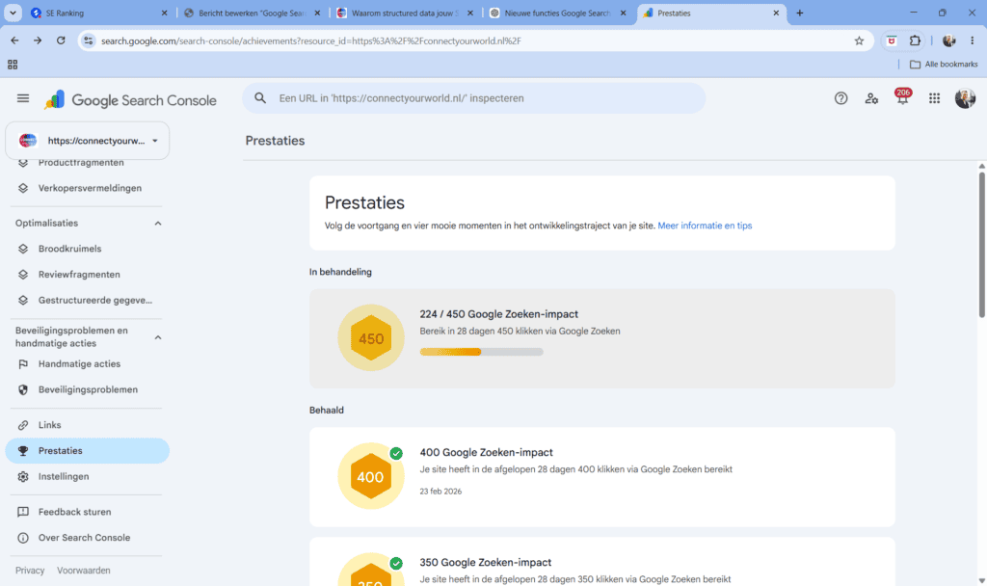Collapse Beveiligingsproblemen en handmatige acties section
The height and width of the screenshot is (586, 987).
click(x=158, y=337)
